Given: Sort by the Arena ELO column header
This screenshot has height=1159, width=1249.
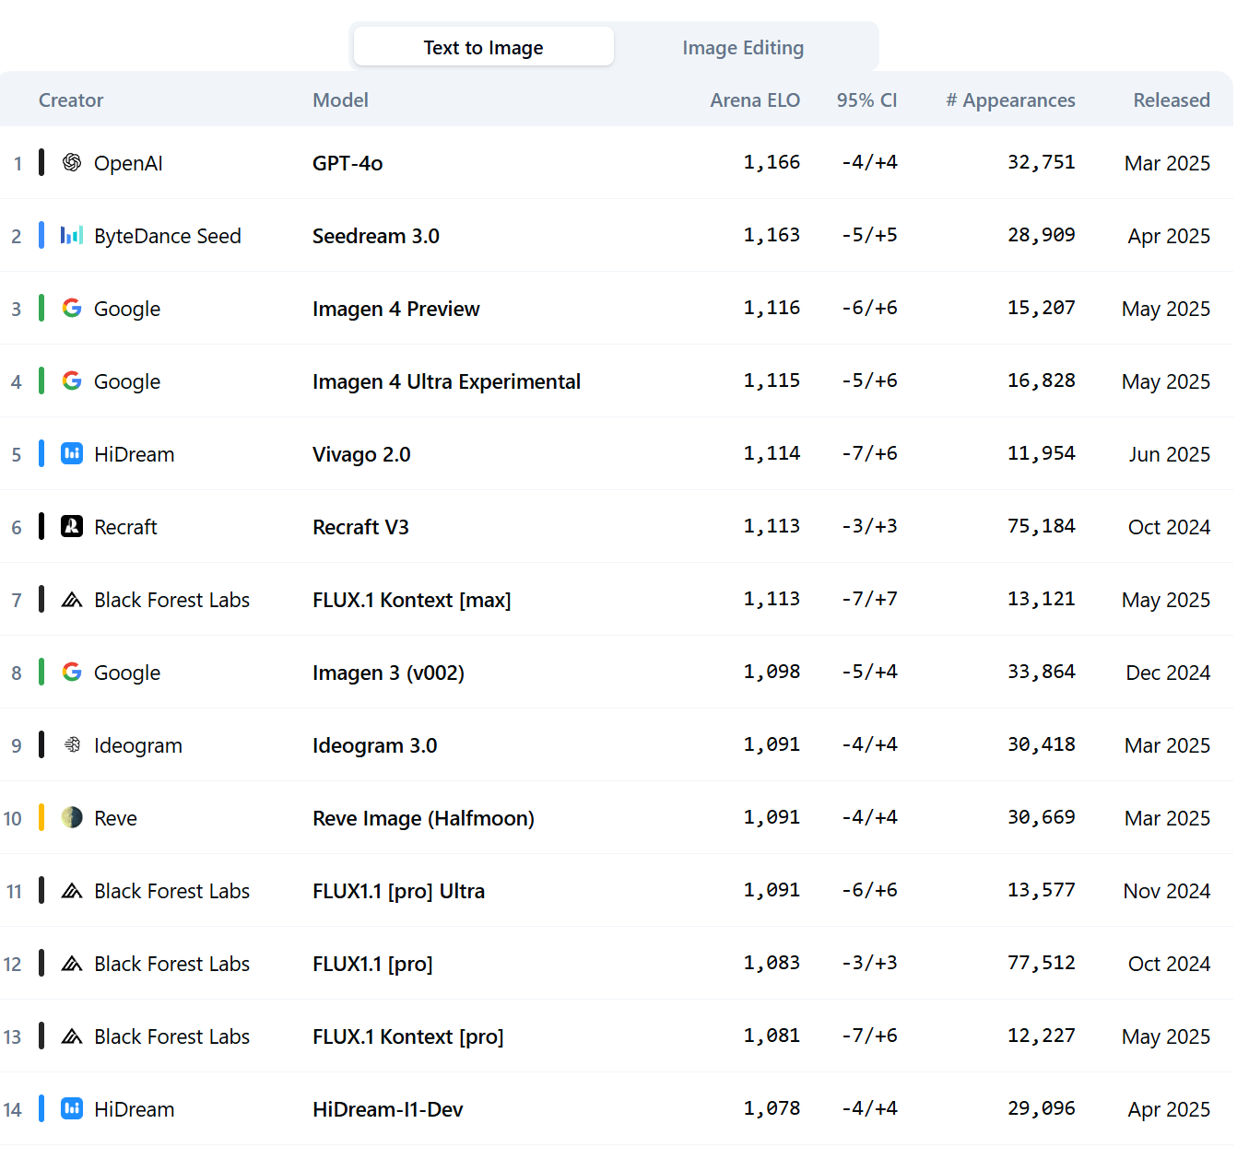Looking at the screenshot, I should point(755,100).
